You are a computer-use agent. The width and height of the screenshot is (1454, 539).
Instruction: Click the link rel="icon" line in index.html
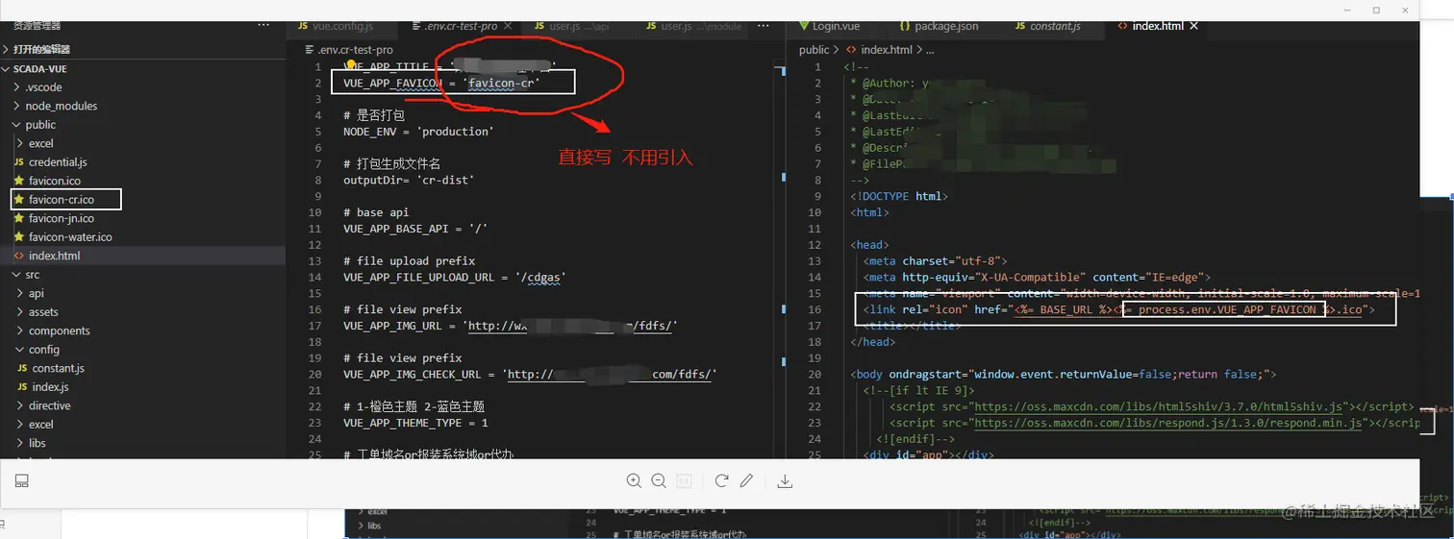click(1119, 309)
